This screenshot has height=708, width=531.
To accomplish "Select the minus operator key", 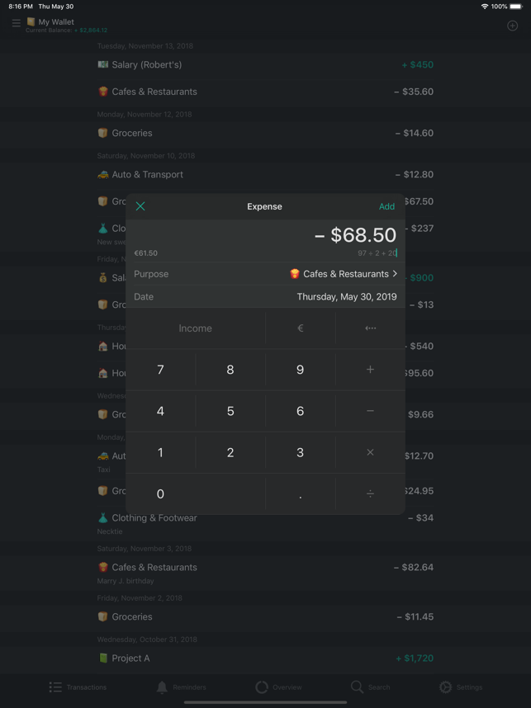I will click(371, 411).
